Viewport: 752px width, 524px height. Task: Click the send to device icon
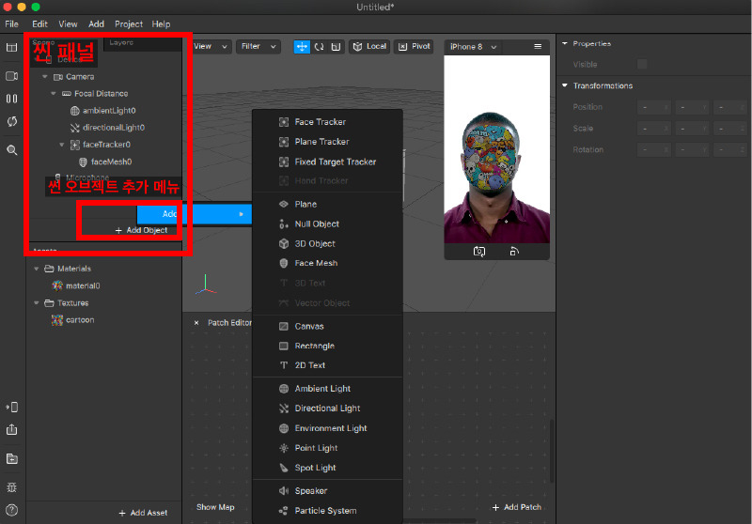[12, 408]
